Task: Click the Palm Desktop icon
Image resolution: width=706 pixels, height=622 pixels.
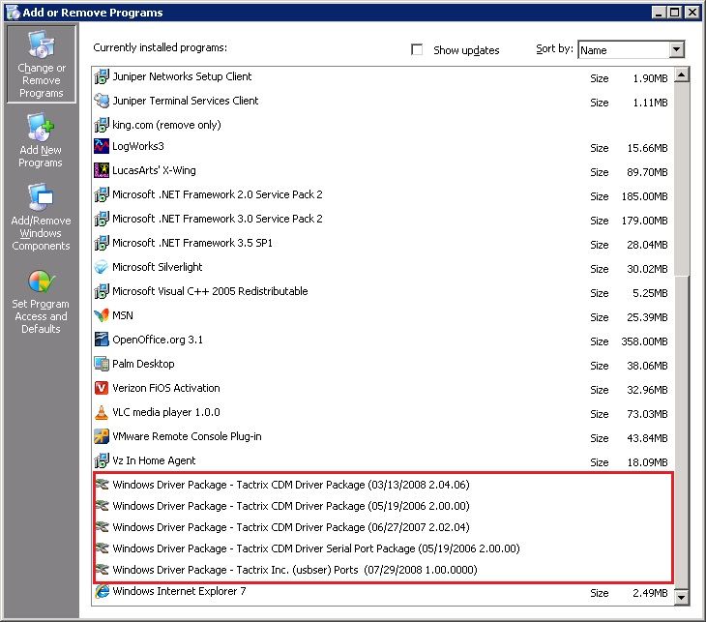Action: (x=103, y=364)
